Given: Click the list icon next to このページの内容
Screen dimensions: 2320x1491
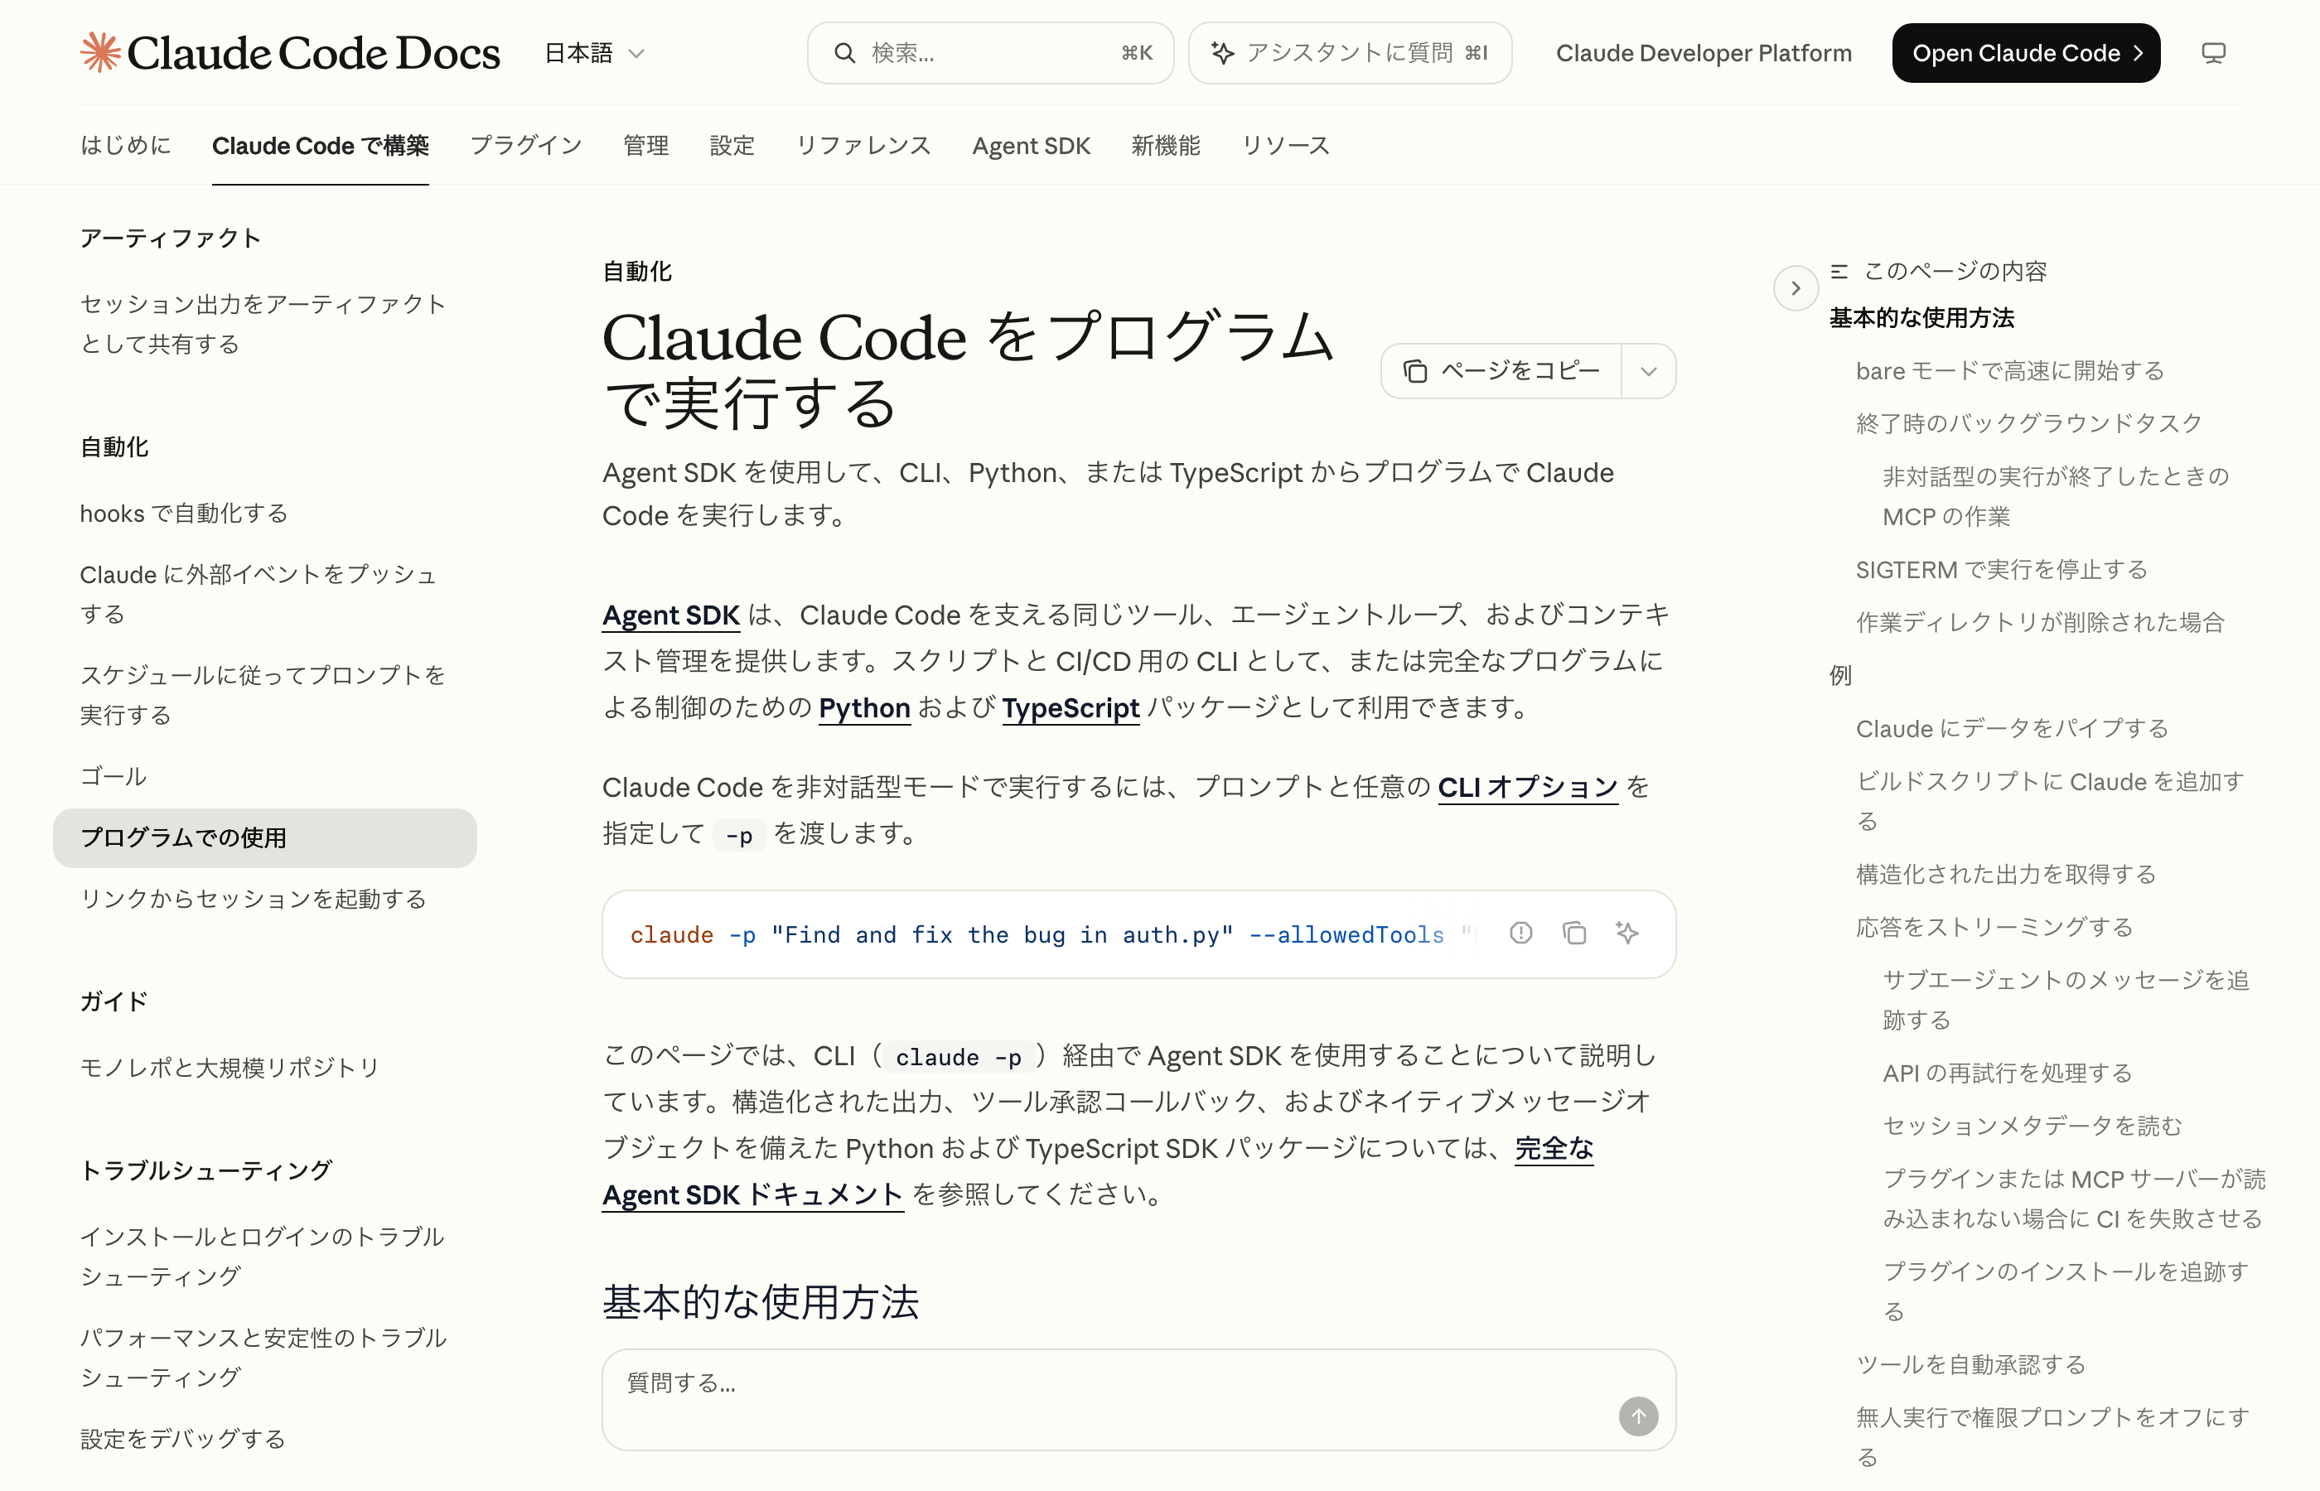Looking at the screenshot, I should (1839, 271).
